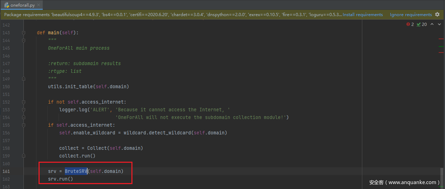Click the Python file icon on oneforall.py tab

pos(7,5)
